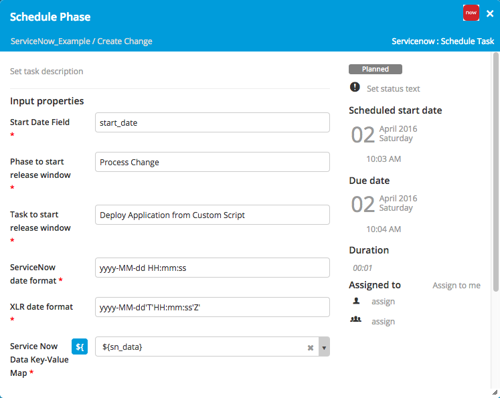The height and width of the screenshot is (398, 500).
Task: Change the due date 02 April 2016
Action: pos(384,203)
